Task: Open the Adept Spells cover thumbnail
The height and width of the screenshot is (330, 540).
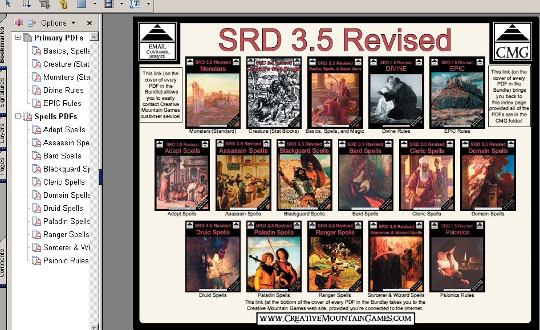Action: pyautogui.click(x=182, y=175)
